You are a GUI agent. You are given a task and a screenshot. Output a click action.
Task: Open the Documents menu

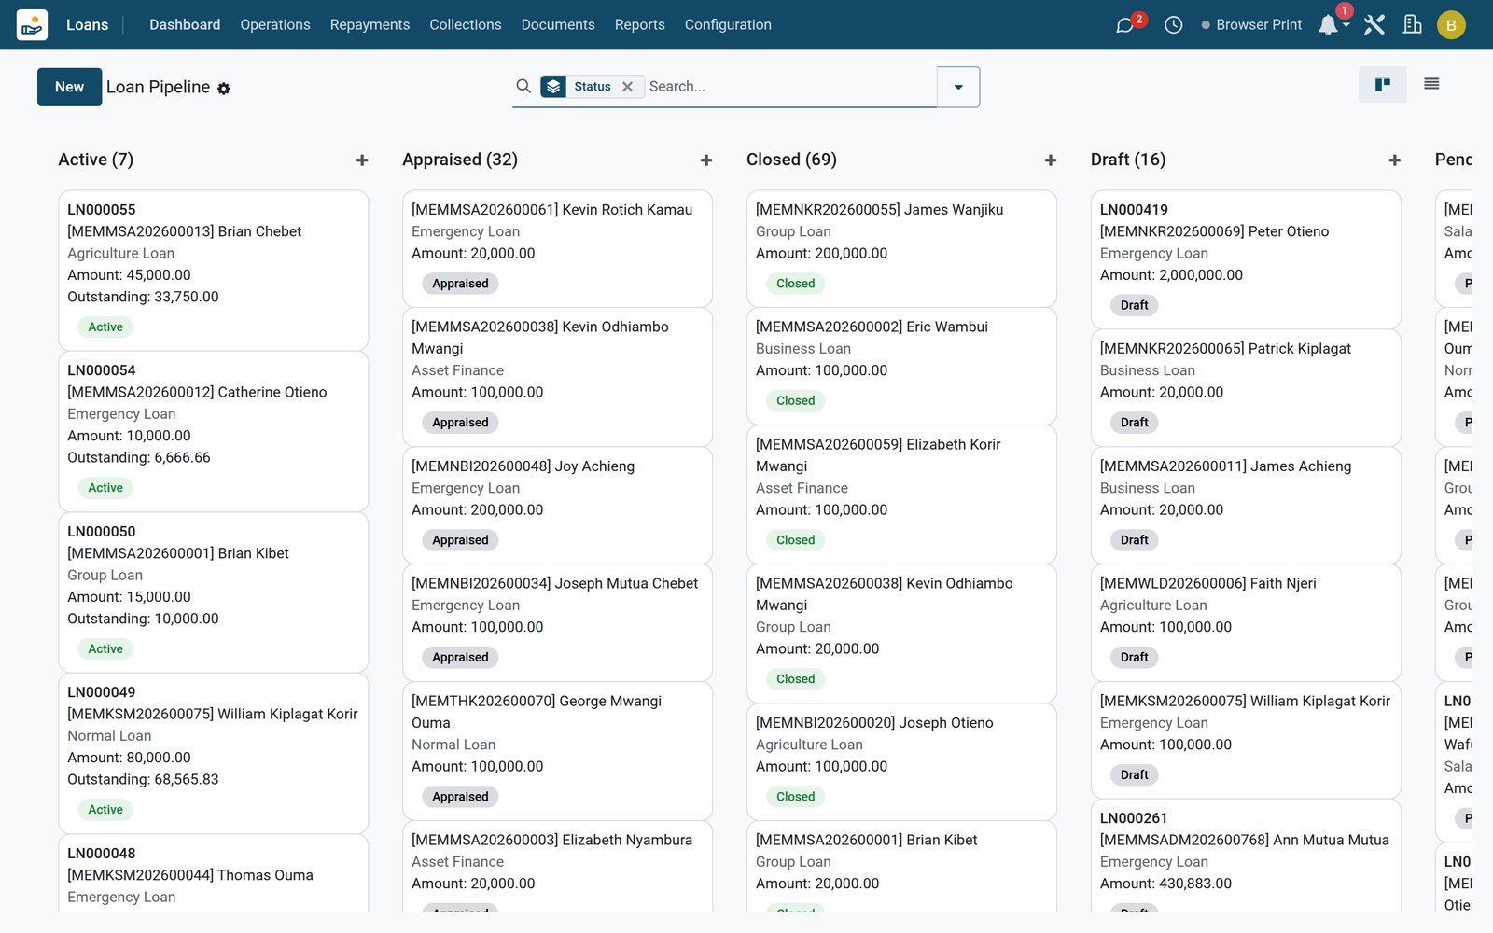[x=558, y=25]
